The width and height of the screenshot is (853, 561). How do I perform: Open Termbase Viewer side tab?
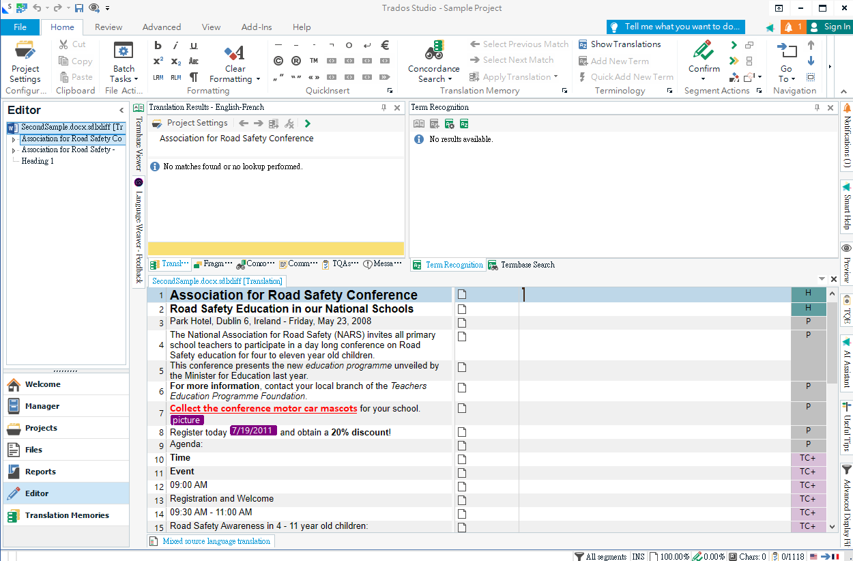coord(139,136)
